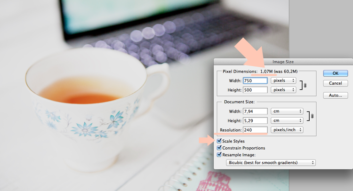Open the cm unit dropdown for document Height

point(287,120)
